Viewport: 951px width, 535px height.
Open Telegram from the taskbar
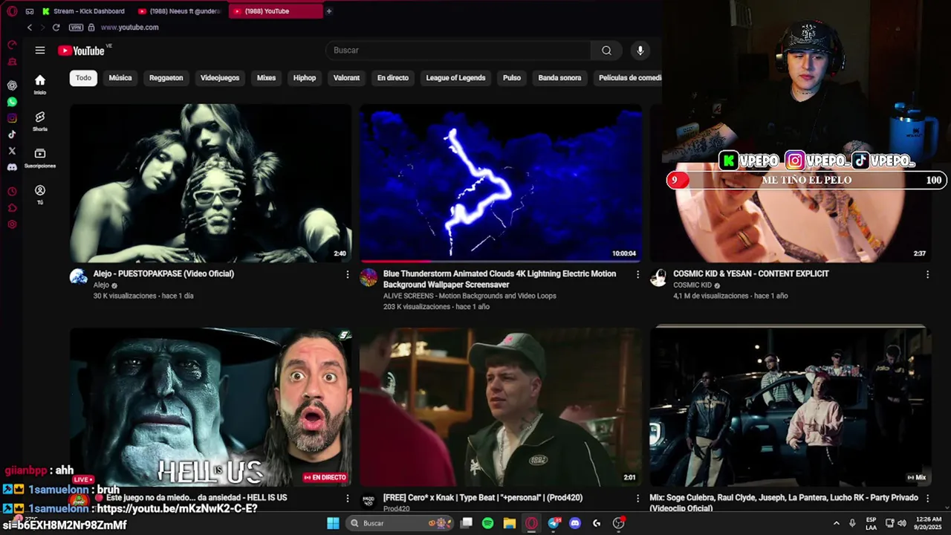click(x=554, y=523)
